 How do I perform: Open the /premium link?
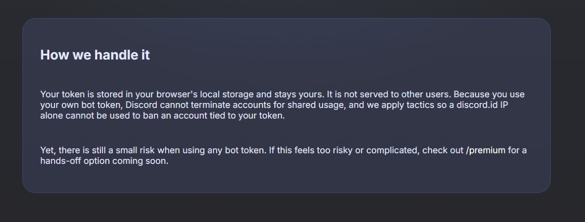tap(486, 150)
